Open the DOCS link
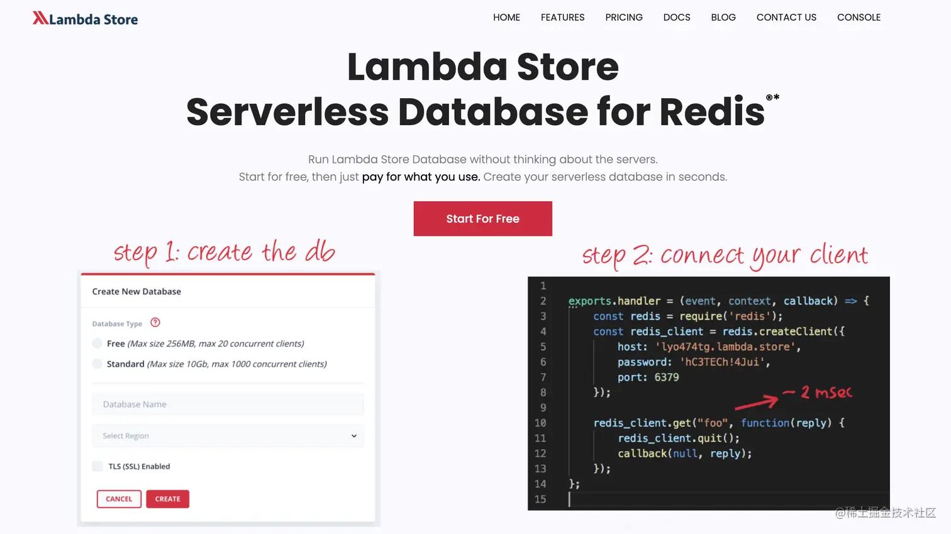The image size is (951, 534). click(x=677, y=18)
